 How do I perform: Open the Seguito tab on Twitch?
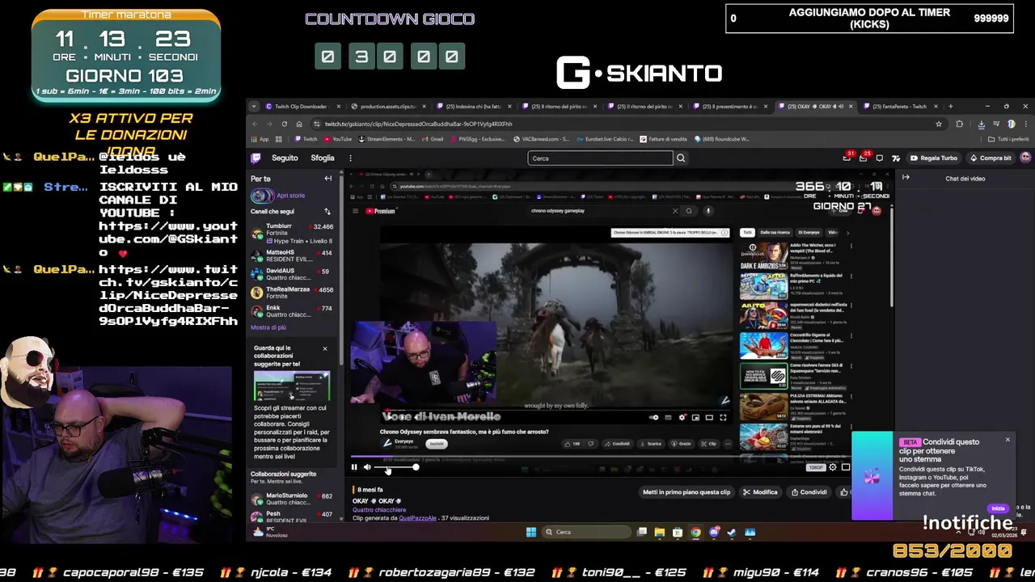[285, 158]
